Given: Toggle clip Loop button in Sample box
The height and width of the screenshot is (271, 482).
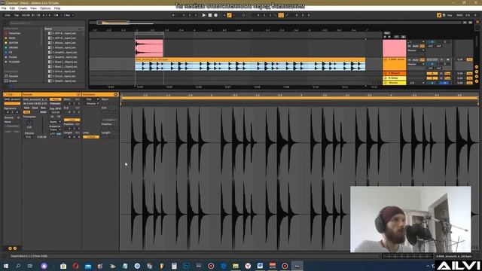Looking at the screenshot, I should coord(72,120).
